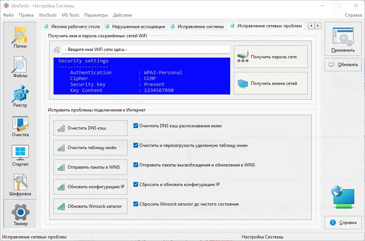Screen dimensions: 365x241
Task: Click the Обновить refresh button
Action: [x=343, y=65]
